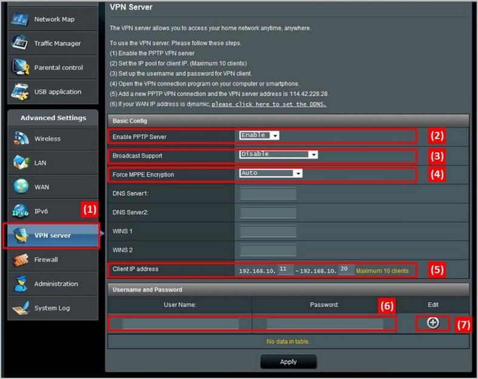The image size is (478, 379).
Task: Click the DNS Server1 input field
Action: tap(268, 193)
